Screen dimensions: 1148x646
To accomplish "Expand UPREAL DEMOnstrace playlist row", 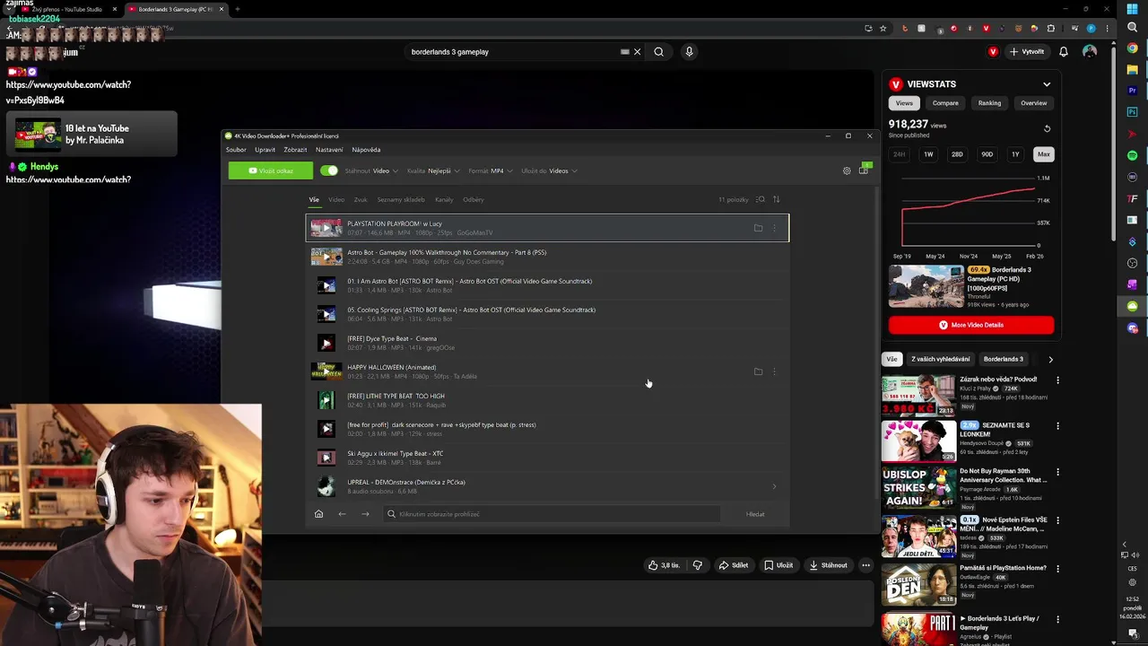I will tap(774, 486).
